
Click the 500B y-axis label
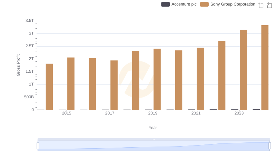click(x=29, y=97)
